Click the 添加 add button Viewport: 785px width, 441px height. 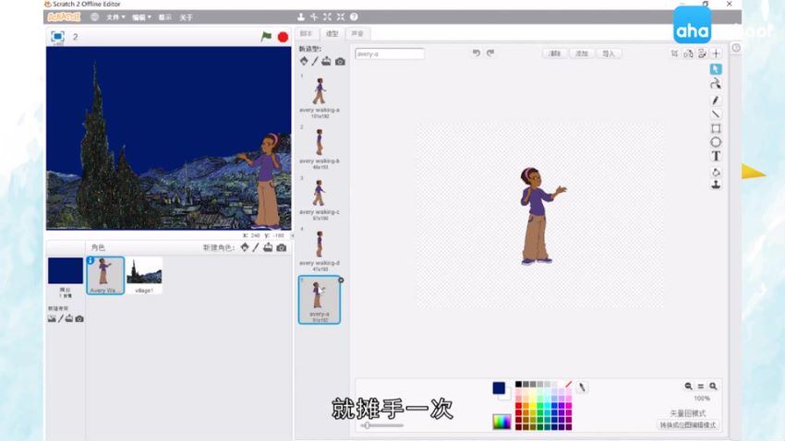pyautogui.click(x=582, y=54)
